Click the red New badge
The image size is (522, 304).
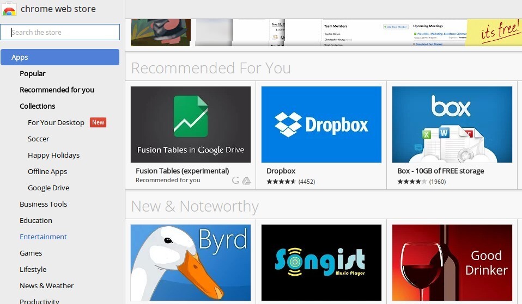click(x=98, y=122)
